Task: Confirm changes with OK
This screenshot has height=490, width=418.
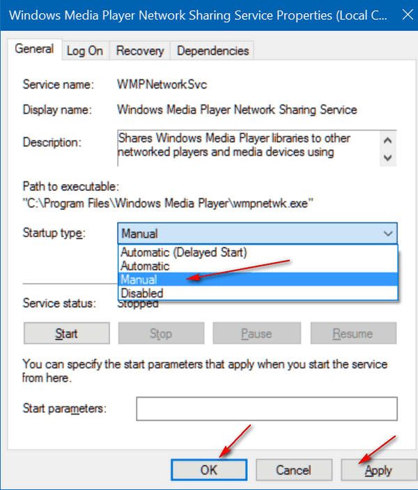Action: click(209, 470)
